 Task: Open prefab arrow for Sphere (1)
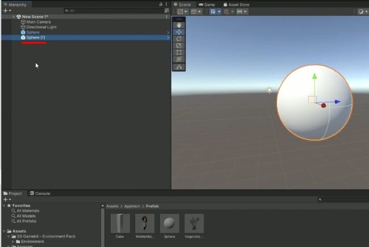(x=168, y=37)
